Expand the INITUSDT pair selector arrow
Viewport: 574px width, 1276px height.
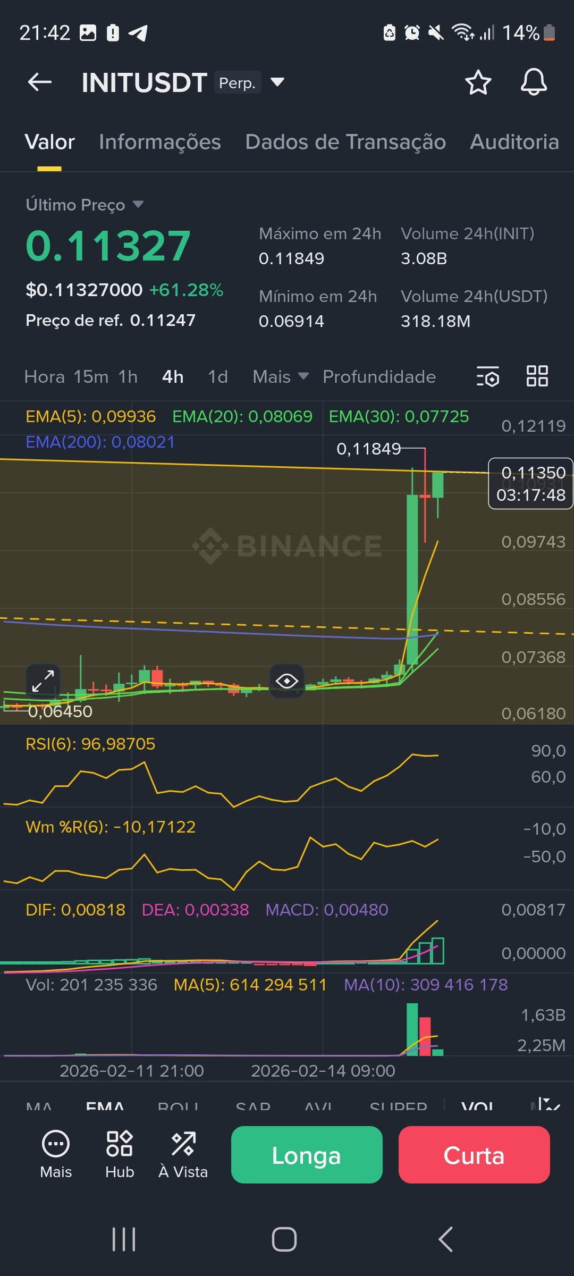point(277,82)
